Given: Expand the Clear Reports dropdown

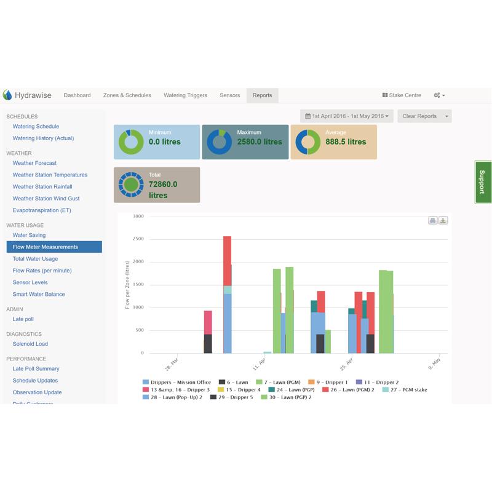Looking at the screenshot, I should 447,116.
